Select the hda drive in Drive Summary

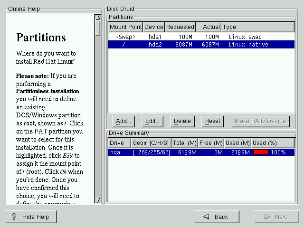point(201,152)
